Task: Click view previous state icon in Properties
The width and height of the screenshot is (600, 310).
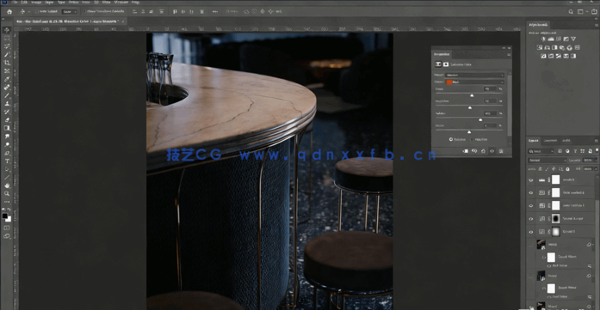Action: pos(474,151)
